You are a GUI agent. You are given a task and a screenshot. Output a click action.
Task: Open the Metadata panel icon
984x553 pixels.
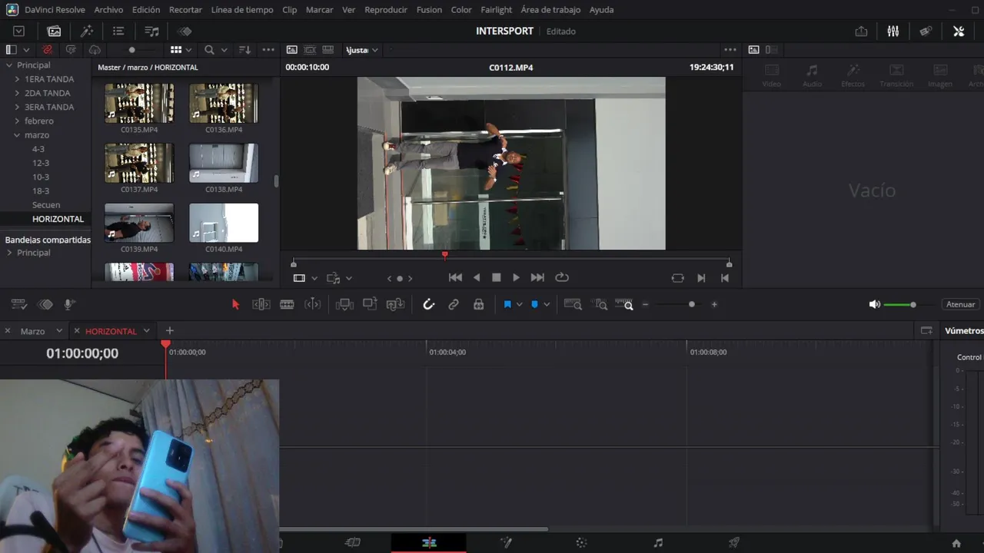pyautogui.click(x=926, y=31)
